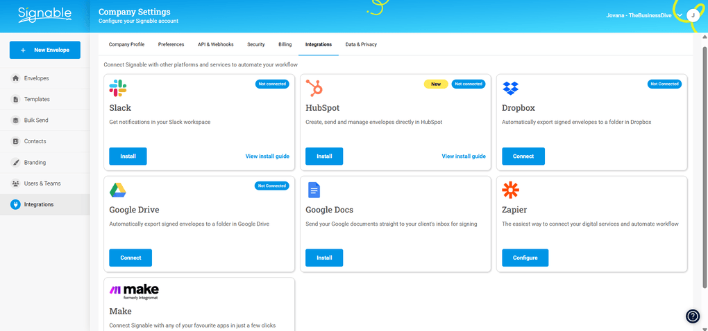Click the New Envelope button
The image size is (708, 331).
pyautogui.click(x=44, y=50)
